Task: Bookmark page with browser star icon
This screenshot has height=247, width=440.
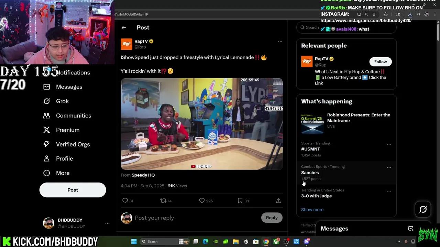Action: 374,14
